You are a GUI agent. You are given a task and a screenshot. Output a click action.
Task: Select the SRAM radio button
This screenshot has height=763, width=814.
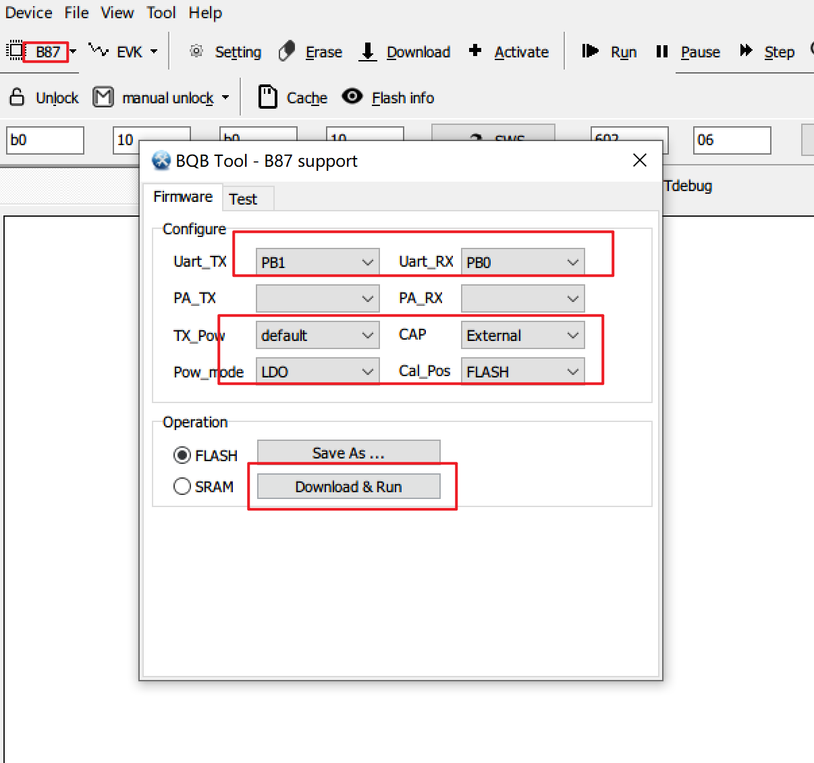(182, 486)
